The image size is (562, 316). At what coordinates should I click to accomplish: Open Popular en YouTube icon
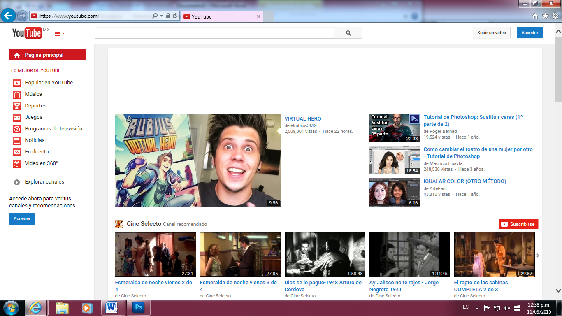[17, 83]
